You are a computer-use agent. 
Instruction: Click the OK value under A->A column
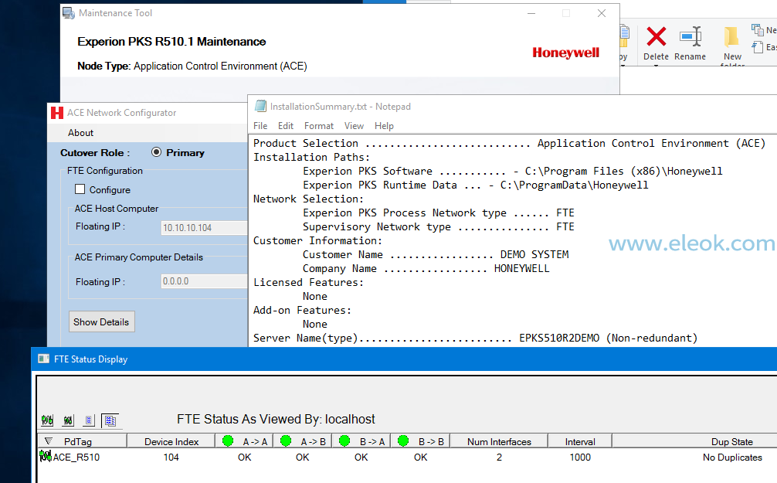pyautogui.click(x=245, y=457)
